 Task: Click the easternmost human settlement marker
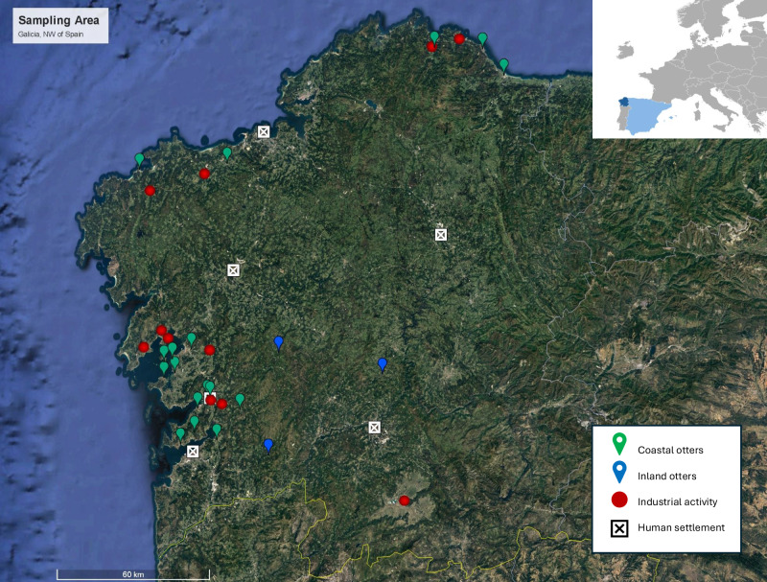[x=441, y=234]
